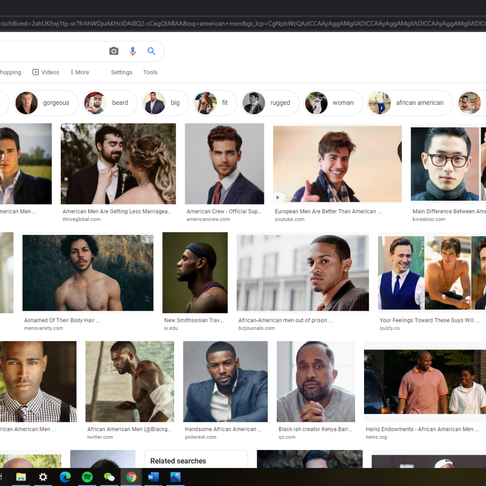Launch WeChat from the taskbar
Viewport: 486px width, 486px height.
[109, 477]
